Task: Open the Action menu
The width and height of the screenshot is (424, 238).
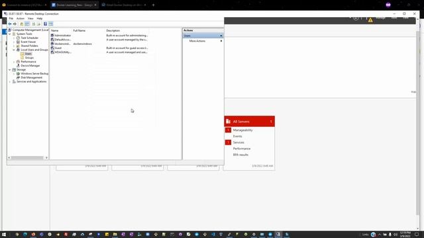Action: pos(21,19)
